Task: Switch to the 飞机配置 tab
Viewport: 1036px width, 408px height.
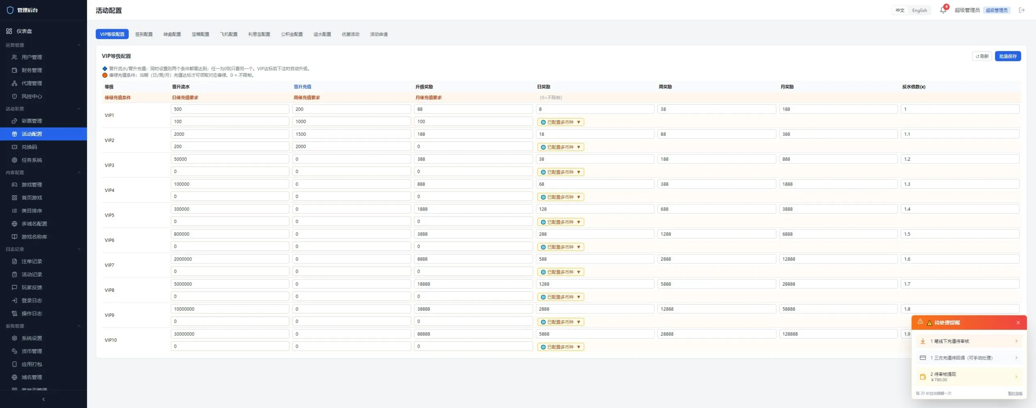Action: (x=229, y=34)
